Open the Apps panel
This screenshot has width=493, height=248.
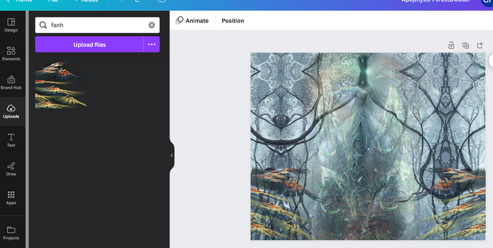click(x=11, y=198)
